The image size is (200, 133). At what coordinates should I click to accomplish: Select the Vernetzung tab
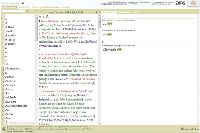pyautogui.click(x=109, y=12)
